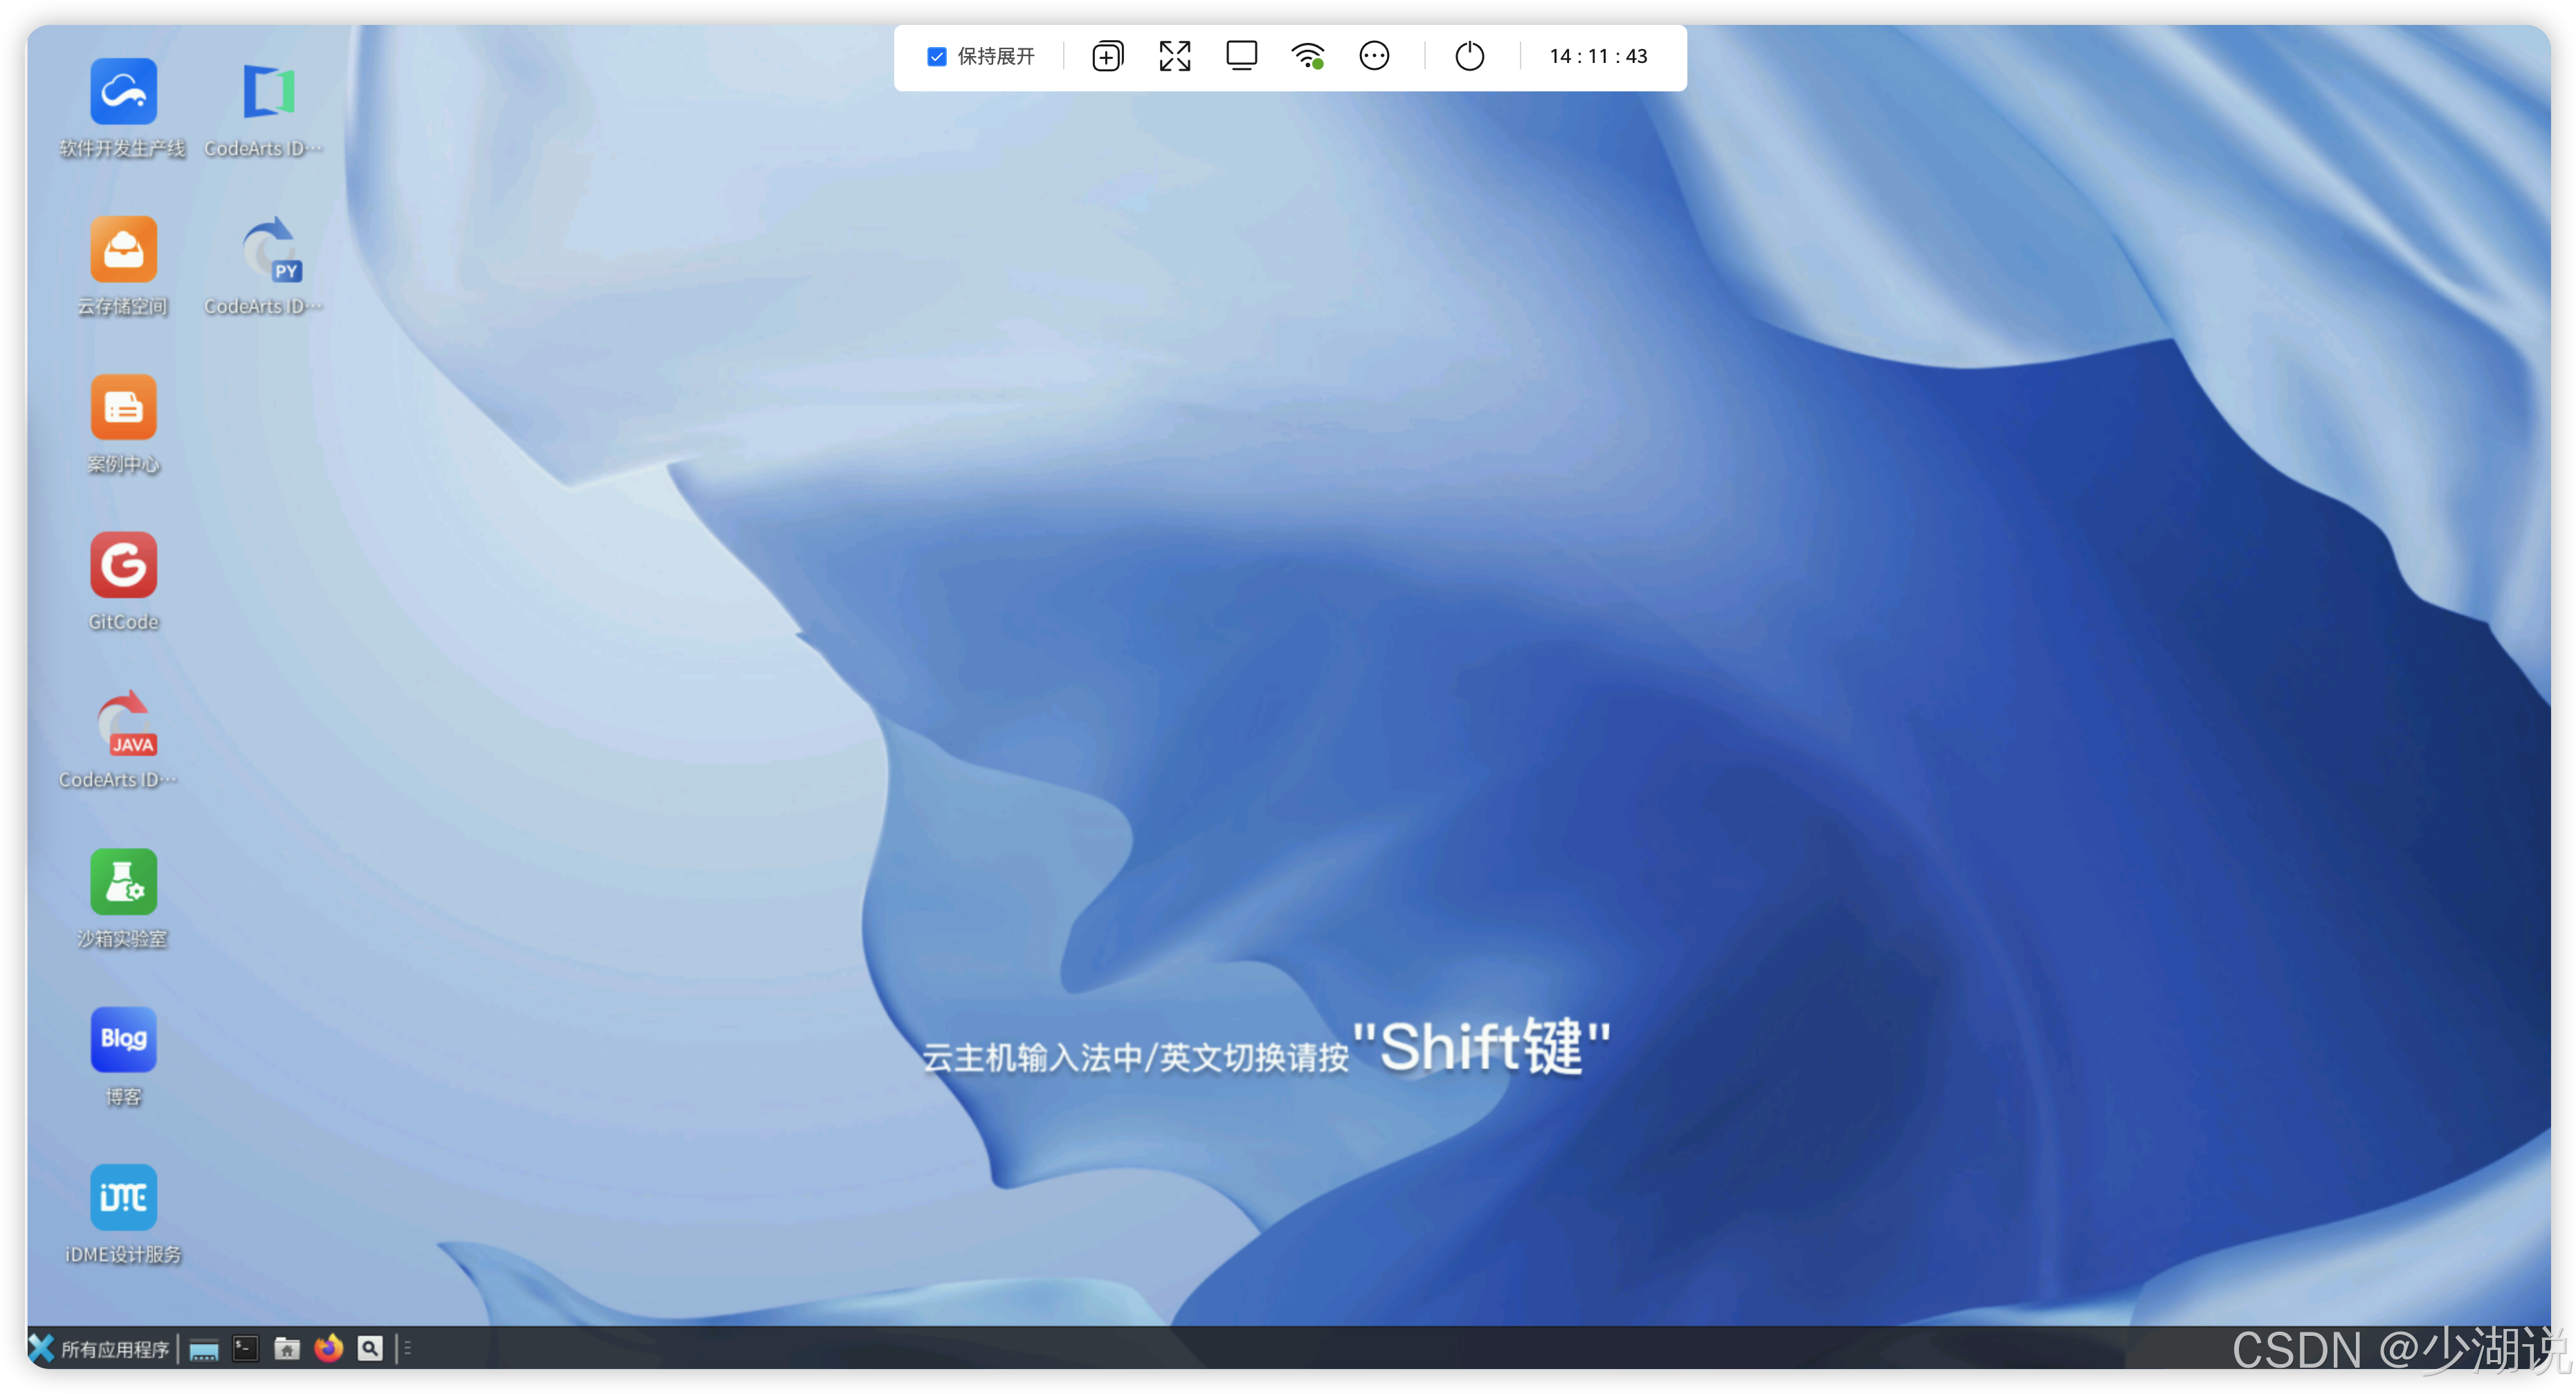The image size is (2576, 1394).
Task: Launch Firefox from the taskbar
Action: [x=328, y=1349]
